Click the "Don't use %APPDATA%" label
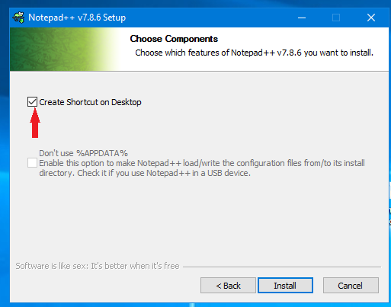 click(x=83, y=153)
